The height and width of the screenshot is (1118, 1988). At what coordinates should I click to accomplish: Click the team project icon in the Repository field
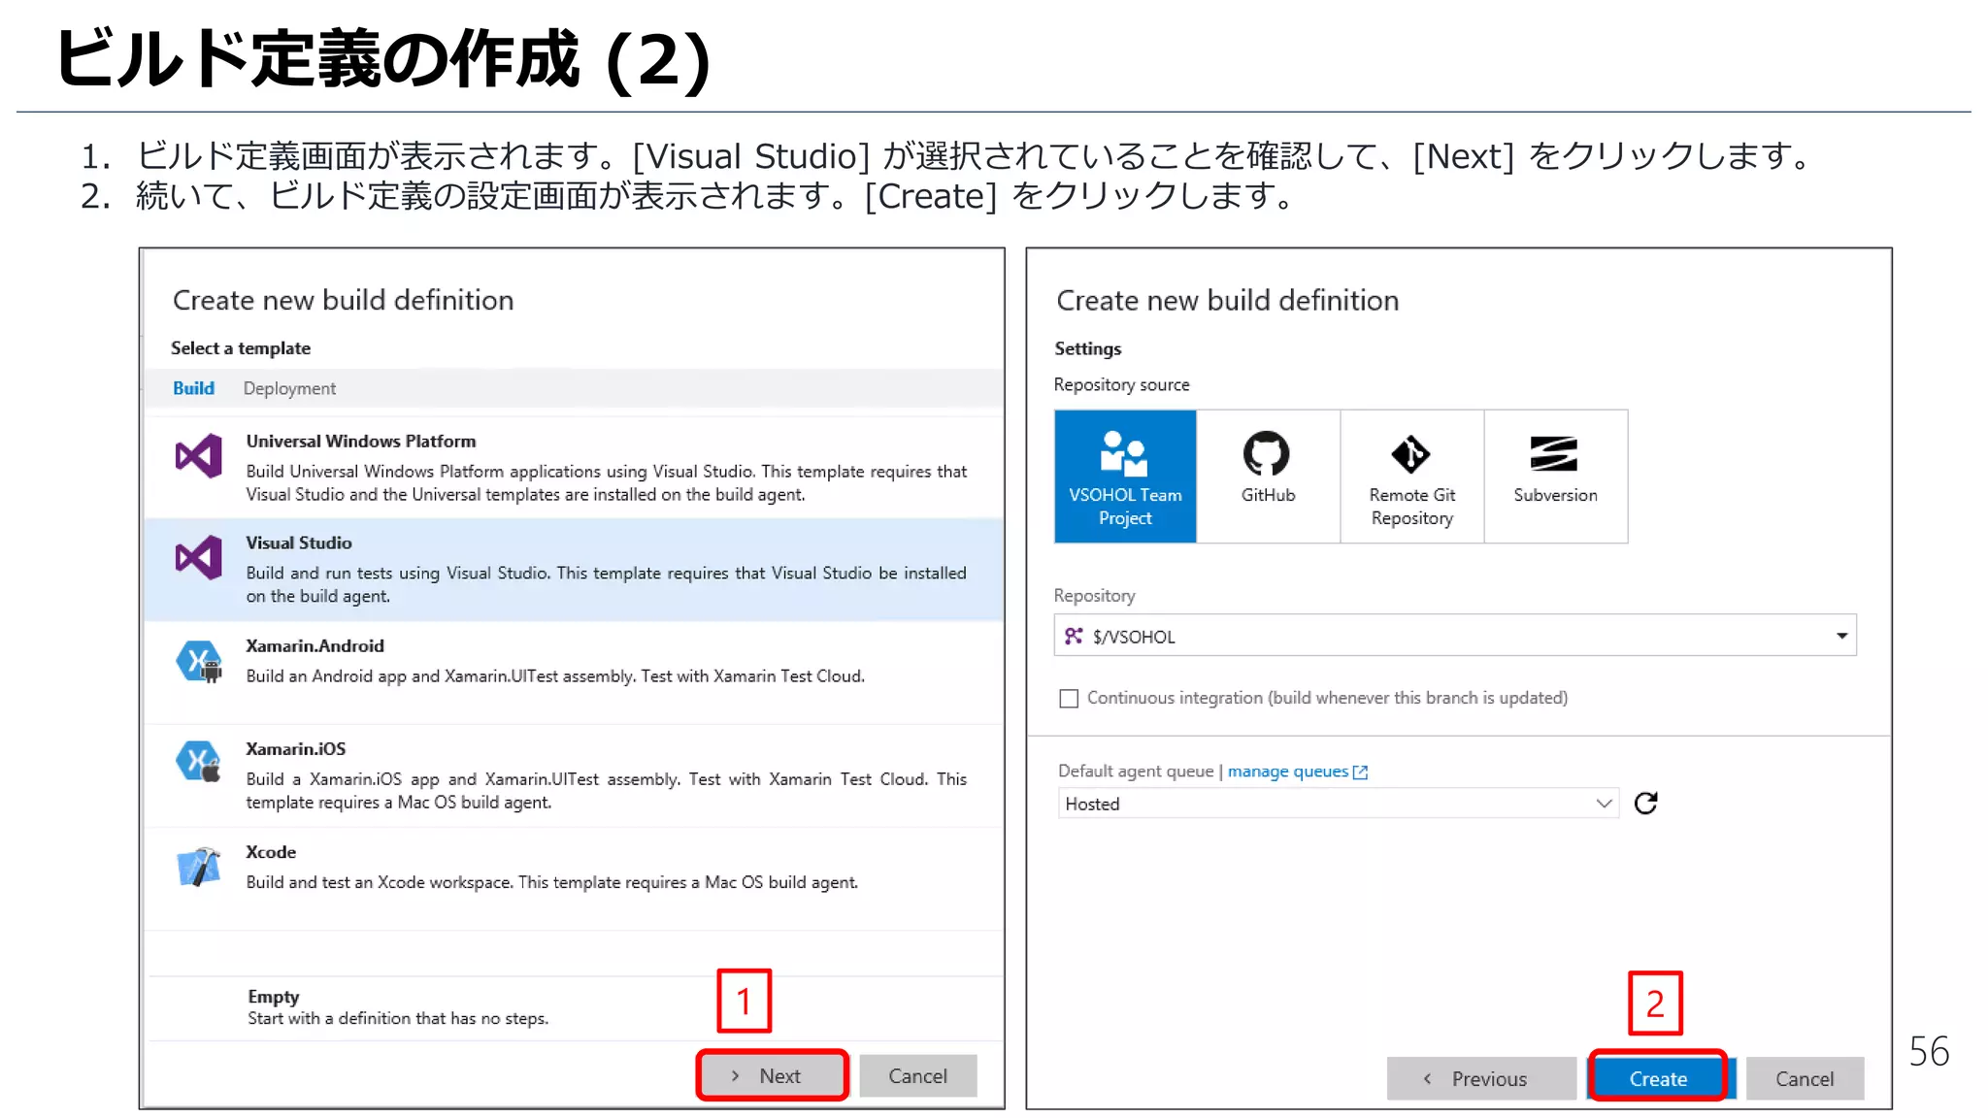(1074, 636)
